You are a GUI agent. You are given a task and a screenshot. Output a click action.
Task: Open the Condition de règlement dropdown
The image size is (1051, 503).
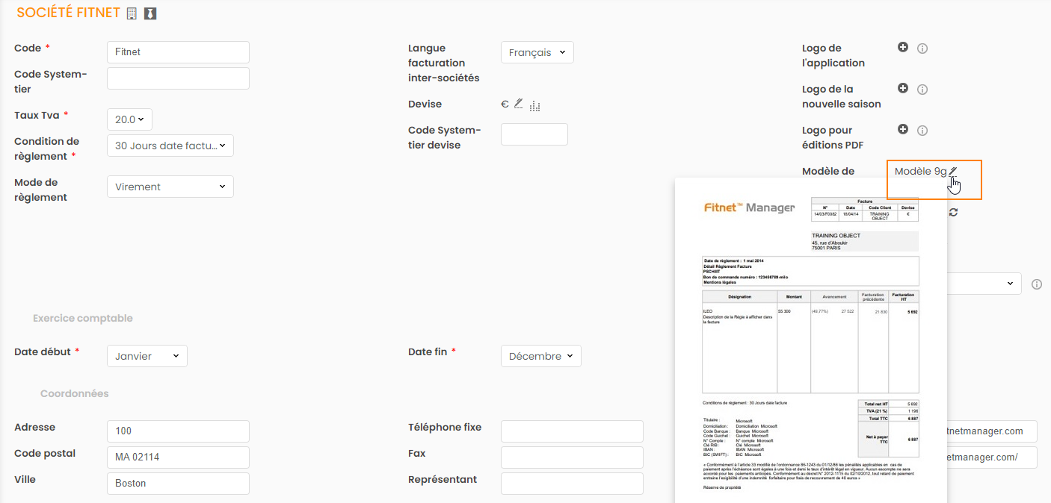coord(170,146)
